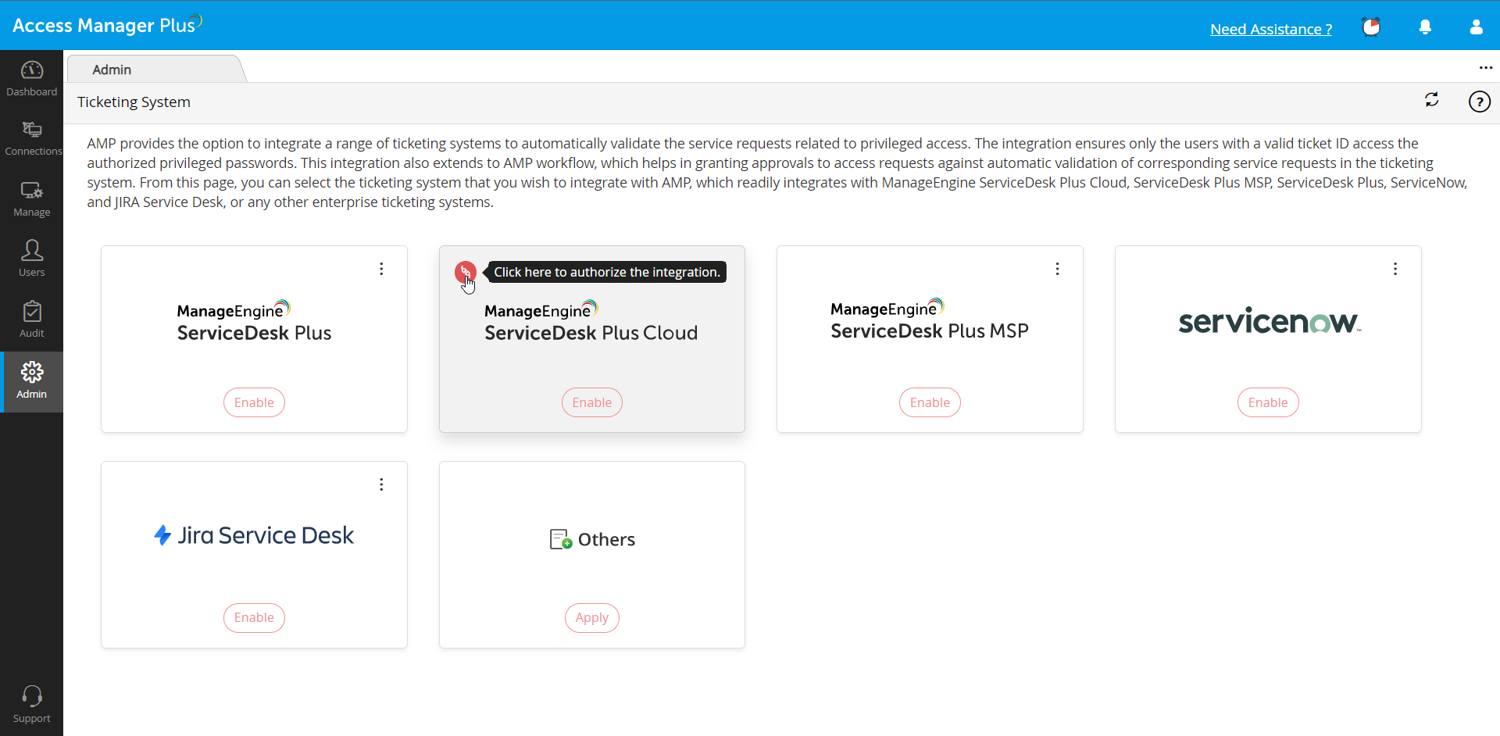
Task: Open the Dashboard sidebar section
Action: 31,79
